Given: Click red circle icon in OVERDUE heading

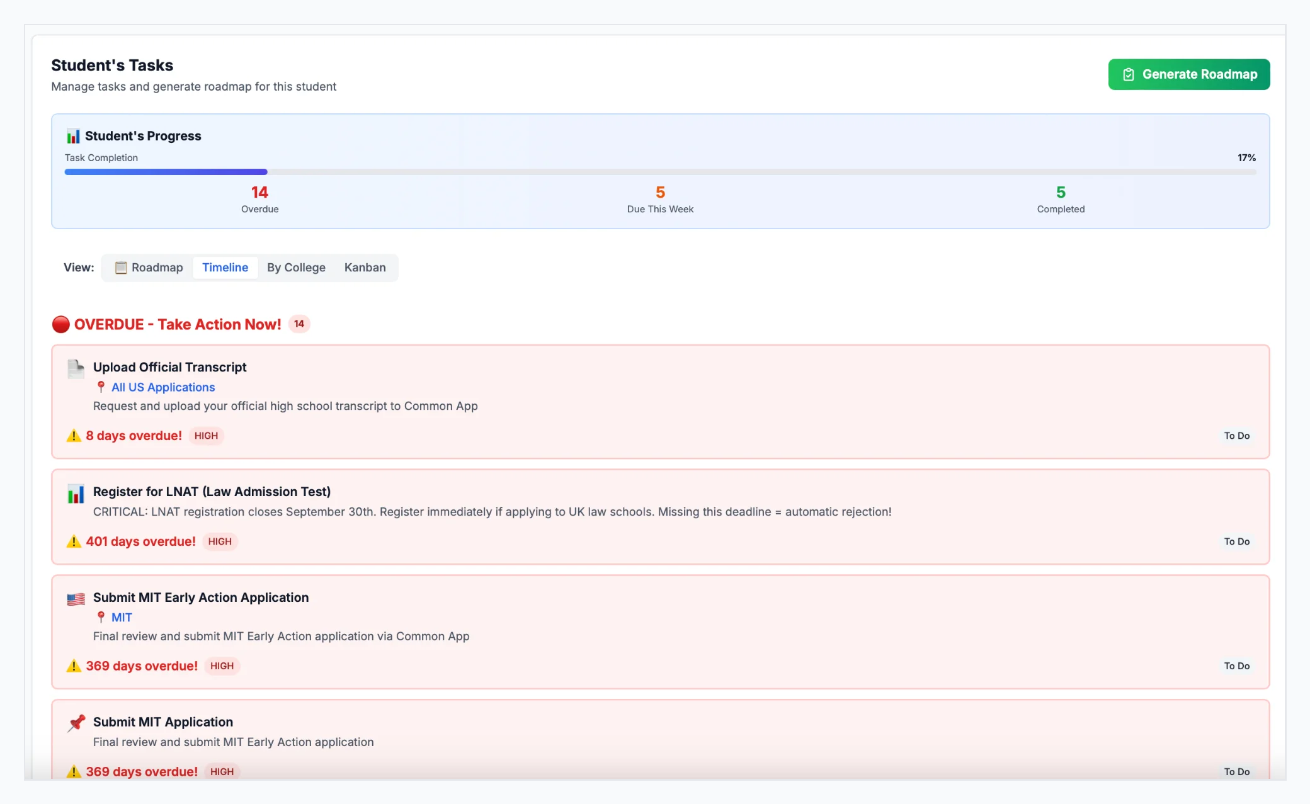Looking at the screenshot, I should (x=60, y=324).
